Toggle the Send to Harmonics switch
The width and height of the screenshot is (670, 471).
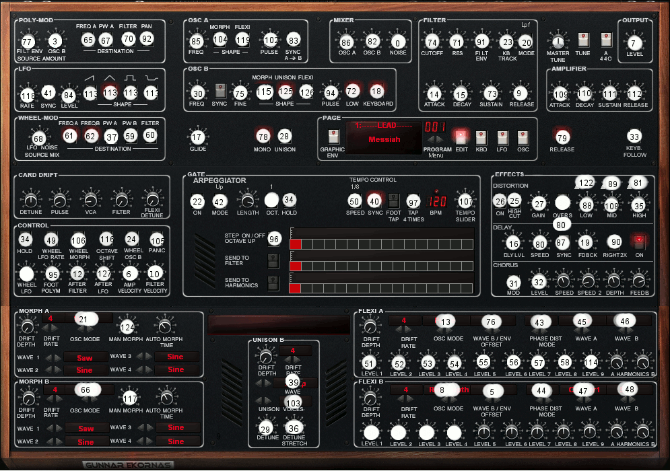[x=273, y=283]
